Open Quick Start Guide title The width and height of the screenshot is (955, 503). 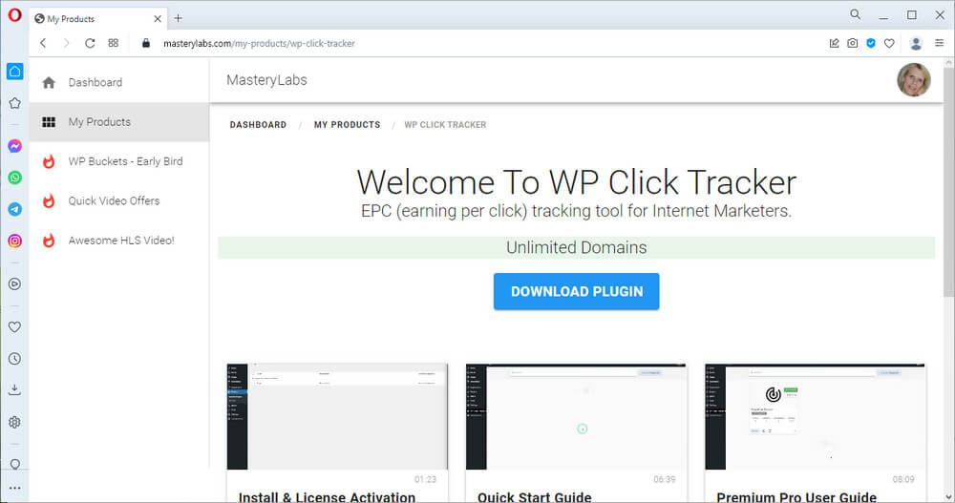535,497
